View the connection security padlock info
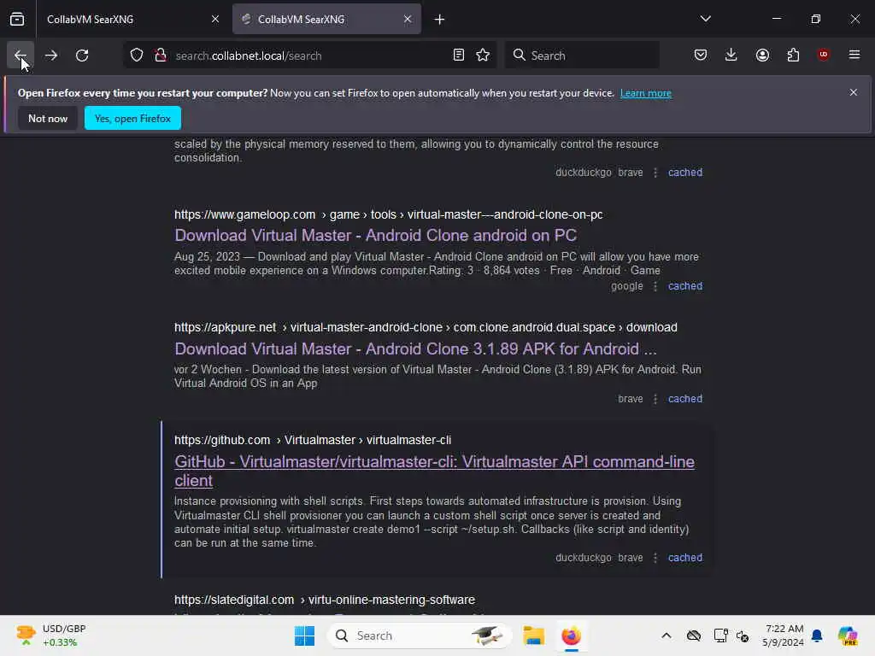The width and height of the screenshot is (875, 656). click(x=160, y=56)
